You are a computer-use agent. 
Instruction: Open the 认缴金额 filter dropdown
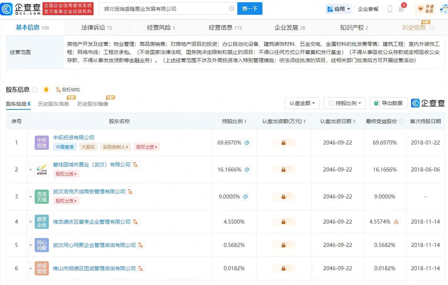coord(302,103)
